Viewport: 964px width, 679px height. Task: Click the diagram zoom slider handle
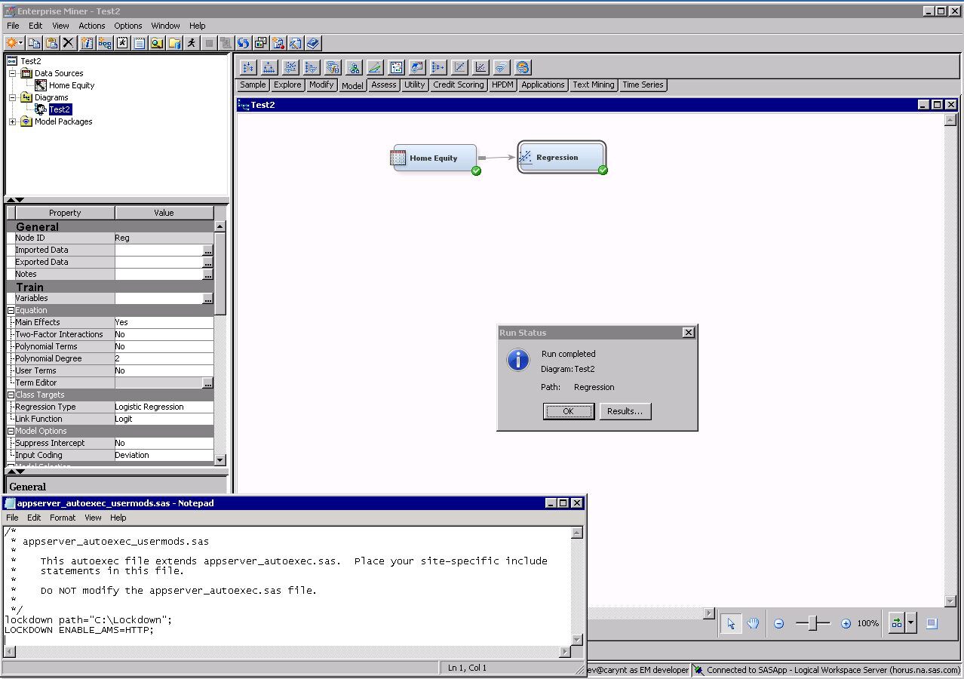point(812,623)
